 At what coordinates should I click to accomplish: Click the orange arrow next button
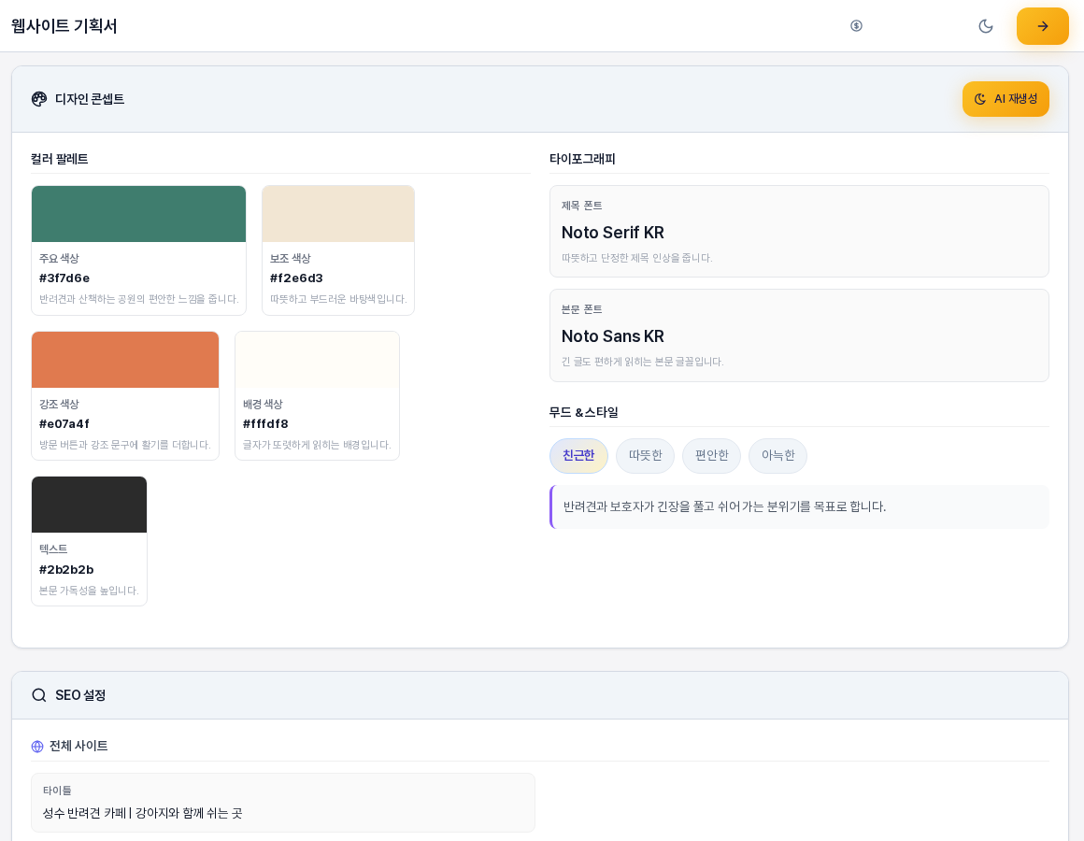point(1043,26)
